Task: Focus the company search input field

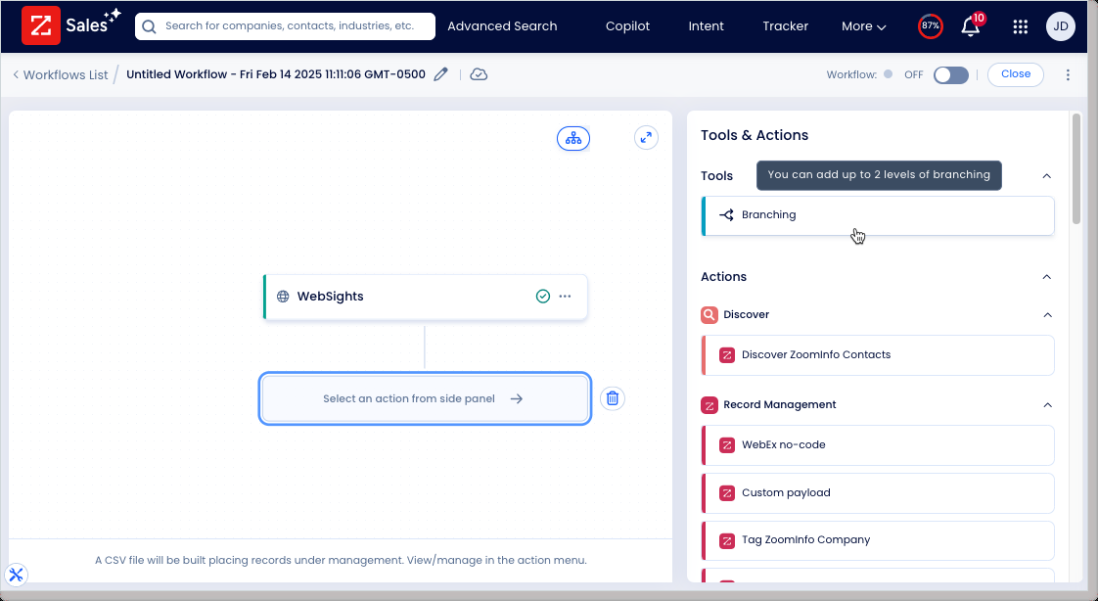Action: point(285,25)
